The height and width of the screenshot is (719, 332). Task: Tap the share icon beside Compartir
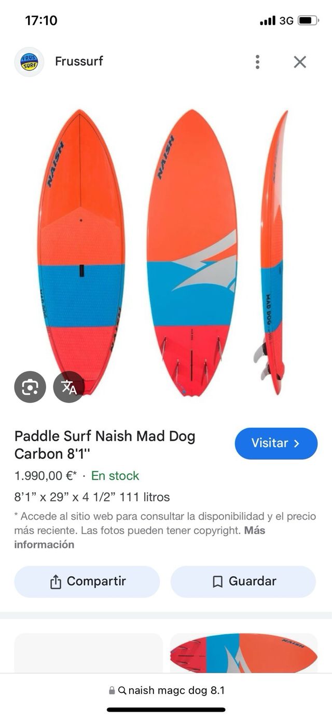[56, 582]
